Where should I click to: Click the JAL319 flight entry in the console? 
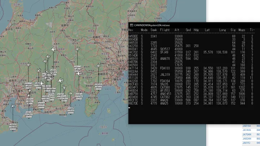click(165, 75)
